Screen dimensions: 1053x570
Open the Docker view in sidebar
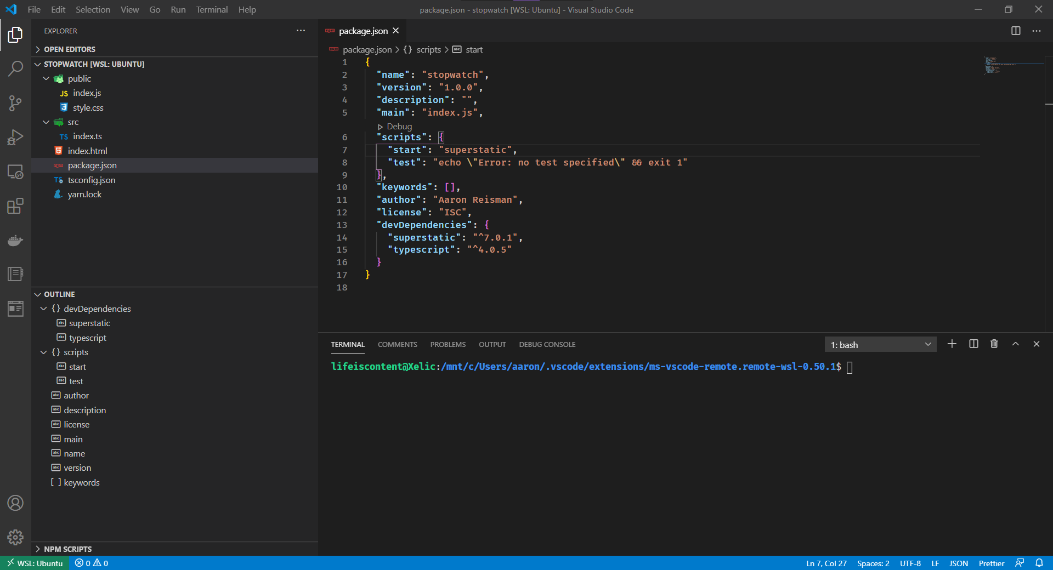(x=15, y=240)
